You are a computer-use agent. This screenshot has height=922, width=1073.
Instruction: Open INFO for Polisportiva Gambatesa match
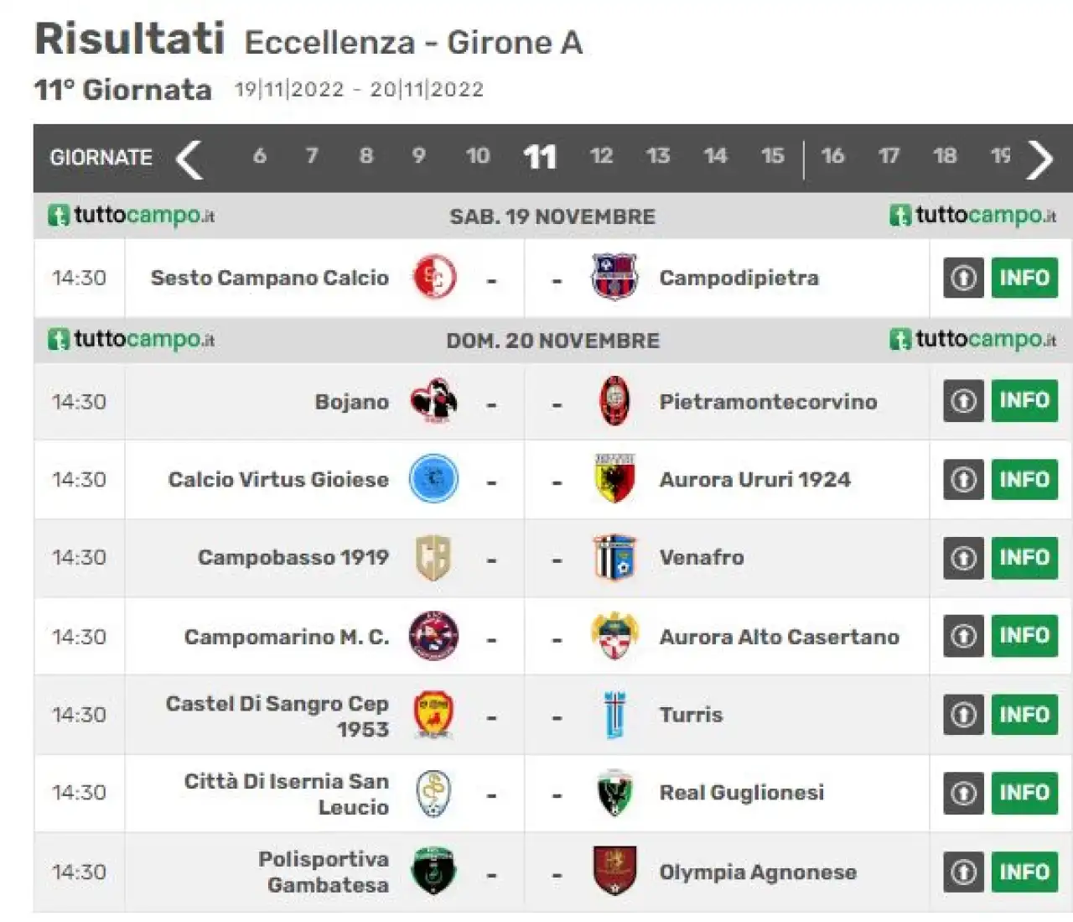(1024, 872)
